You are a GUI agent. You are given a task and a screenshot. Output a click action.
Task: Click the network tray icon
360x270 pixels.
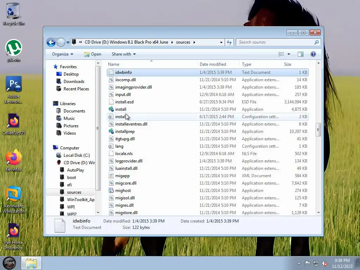click(316, 264)
